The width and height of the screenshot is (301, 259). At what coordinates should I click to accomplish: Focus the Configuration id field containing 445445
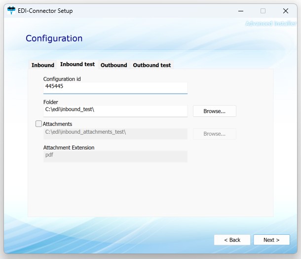tap(115, 87)
